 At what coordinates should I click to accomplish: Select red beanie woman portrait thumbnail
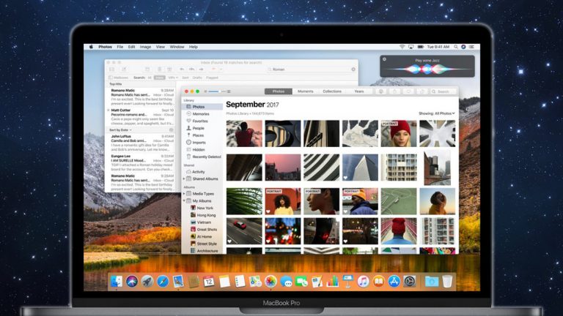399,134
